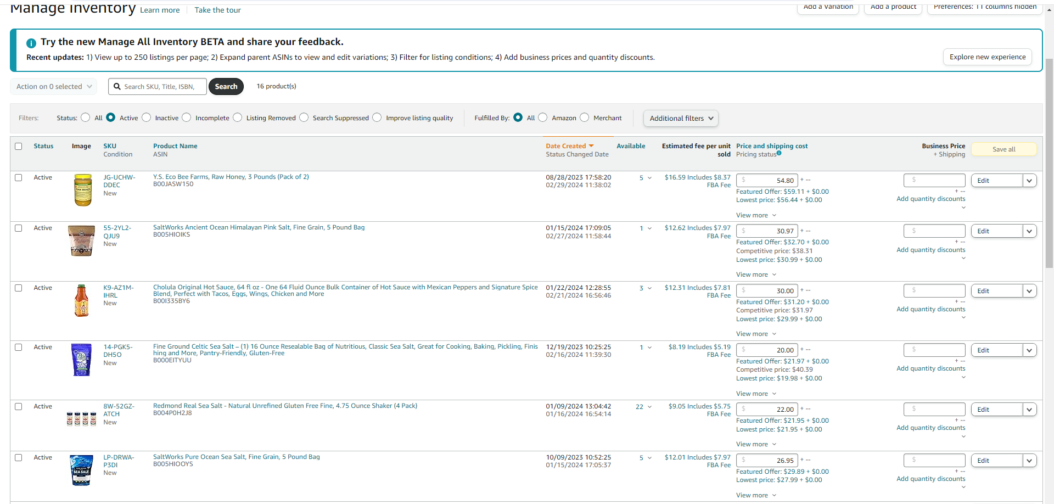Expand View more for Cholula hot sauce row
The image size is (1054, 504).
pyautogui.click(x=756, y=334)
